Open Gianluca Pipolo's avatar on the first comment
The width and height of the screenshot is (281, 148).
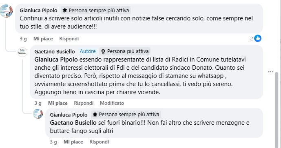click(7, 11)
